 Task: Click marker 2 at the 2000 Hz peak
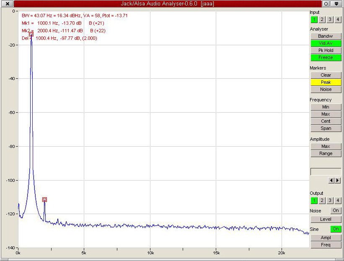click(44, 199)
